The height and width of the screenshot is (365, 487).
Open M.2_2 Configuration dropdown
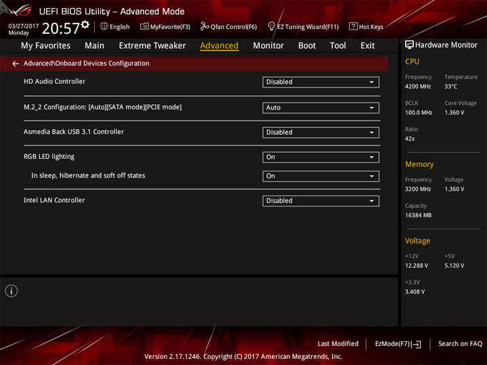[x=321, y=107]
